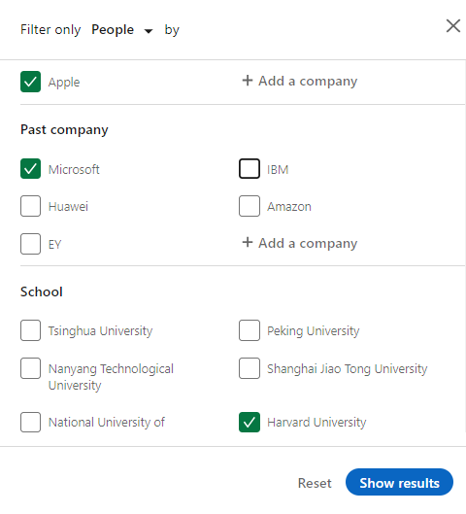
Task: Add a company under current company
Action: (300, 81)
